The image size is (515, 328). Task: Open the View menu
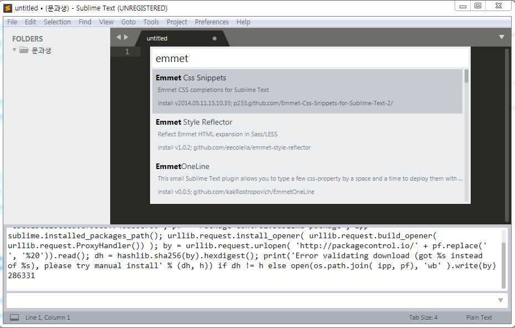point(106,22)
